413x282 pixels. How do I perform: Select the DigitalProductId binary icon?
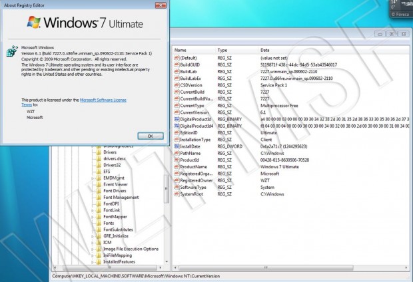tap(177, 119)
